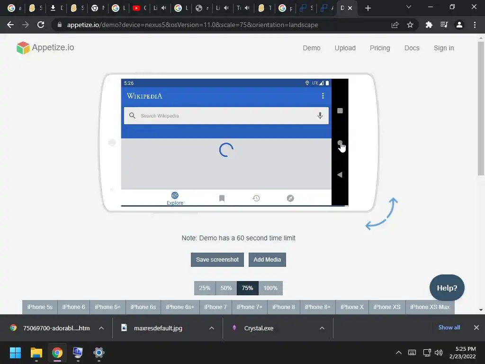Open the Docs link
485x364 pixels.
[412, 48]
